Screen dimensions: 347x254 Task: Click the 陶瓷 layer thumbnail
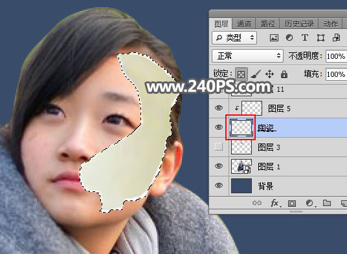241,127
